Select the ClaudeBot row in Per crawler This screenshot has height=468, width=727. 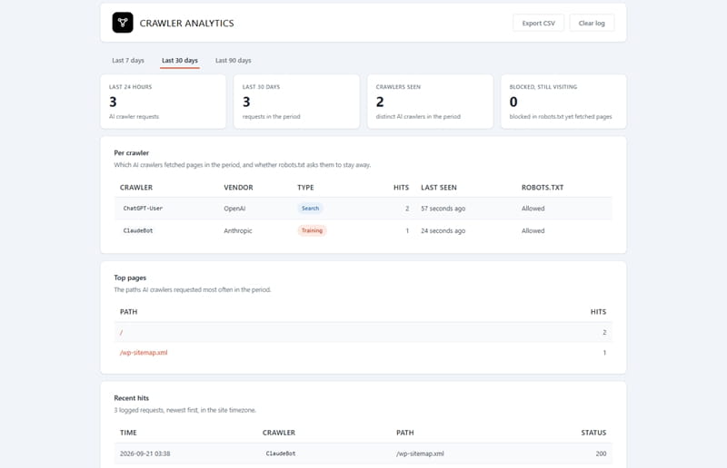[x=363, y=230]
